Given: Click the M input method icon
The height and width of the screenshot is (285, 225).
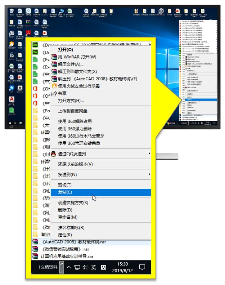Looking at the screenshot, I should tap(104, 267).
